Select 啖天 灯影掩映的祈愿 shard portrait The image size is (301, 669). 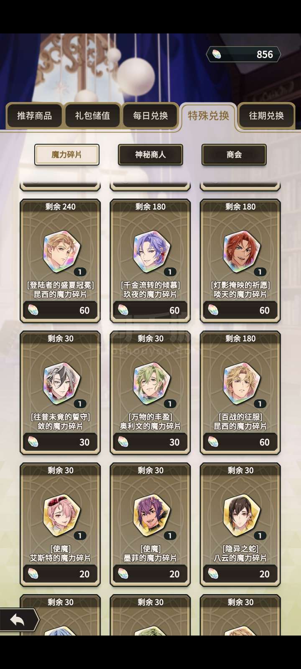click(241, 251)
